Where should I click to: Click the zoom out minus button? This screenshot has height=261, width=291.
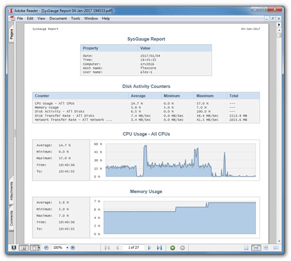(x=47, y=247)
